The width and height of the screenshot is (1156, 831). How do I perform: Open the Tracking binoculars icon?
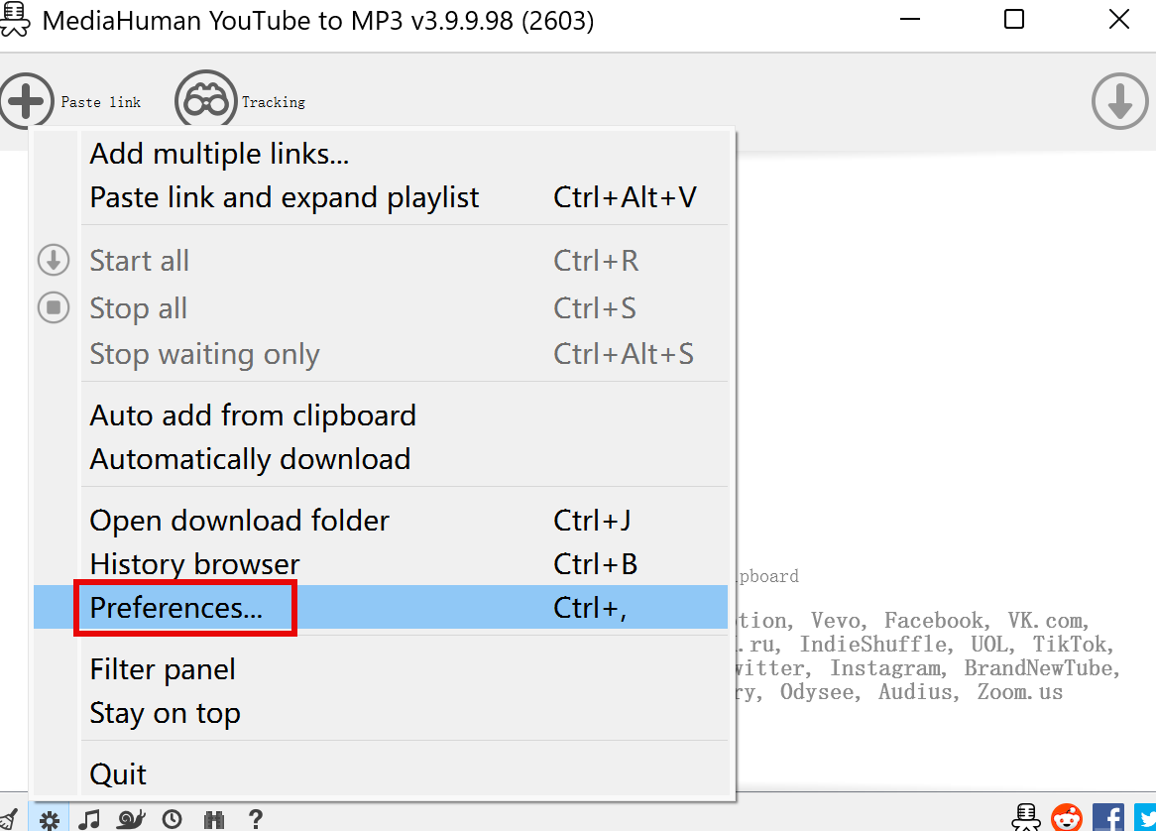click(205, 100)
